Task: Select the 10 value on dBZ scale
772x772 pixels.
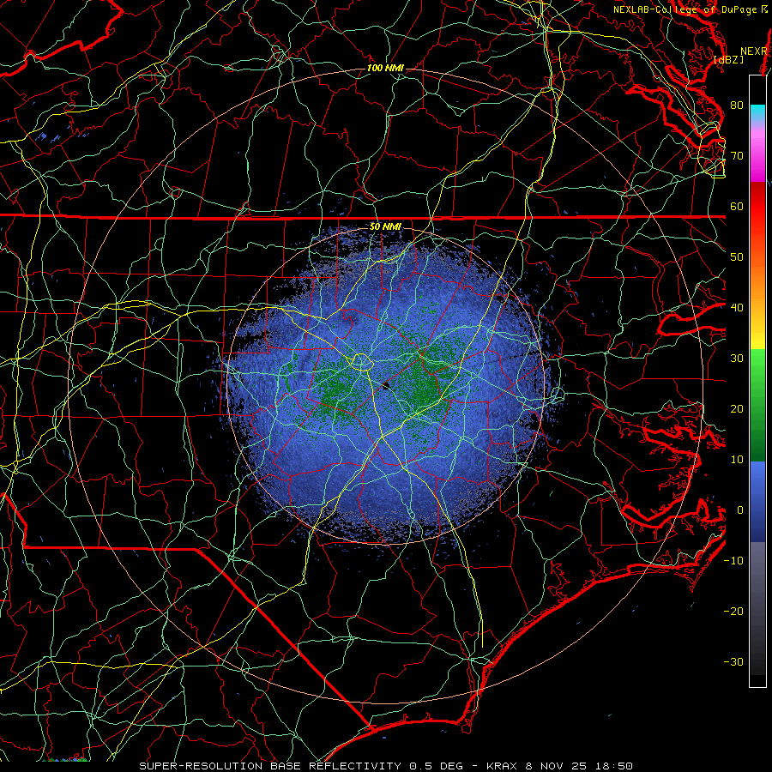Action: (737, 460)
